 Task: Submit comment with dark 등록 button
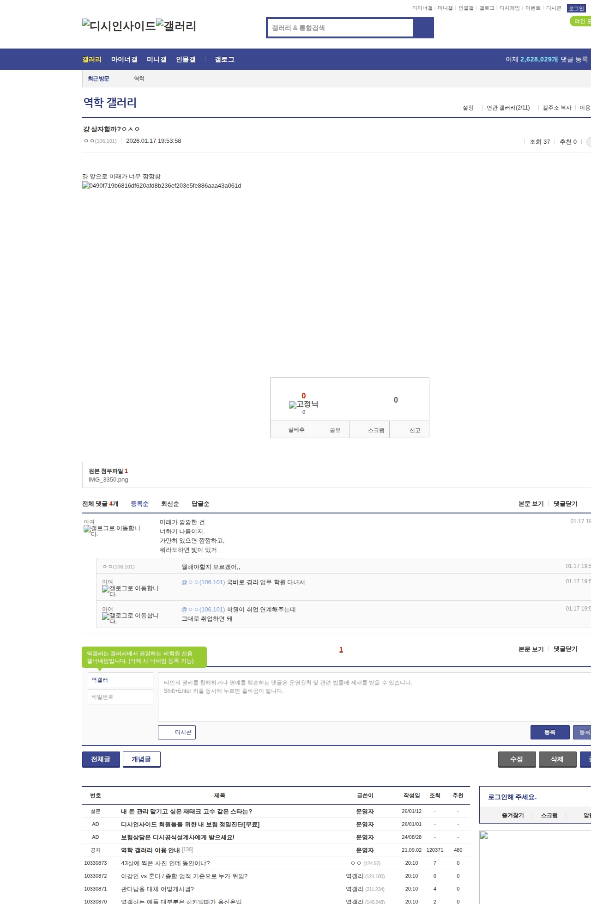(x=550, y=732)
